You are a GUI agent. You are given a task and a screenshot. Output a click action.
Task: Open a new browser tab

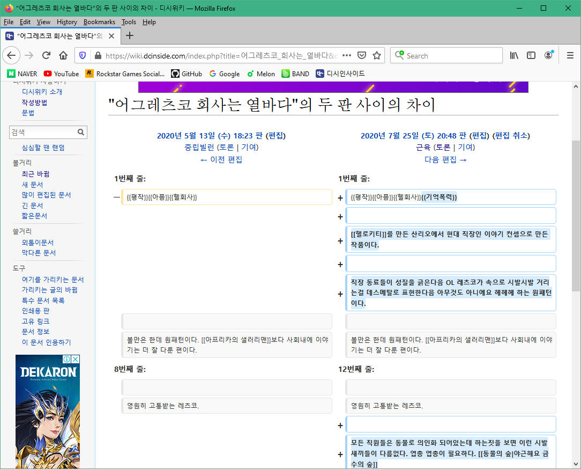click(129, 36)
